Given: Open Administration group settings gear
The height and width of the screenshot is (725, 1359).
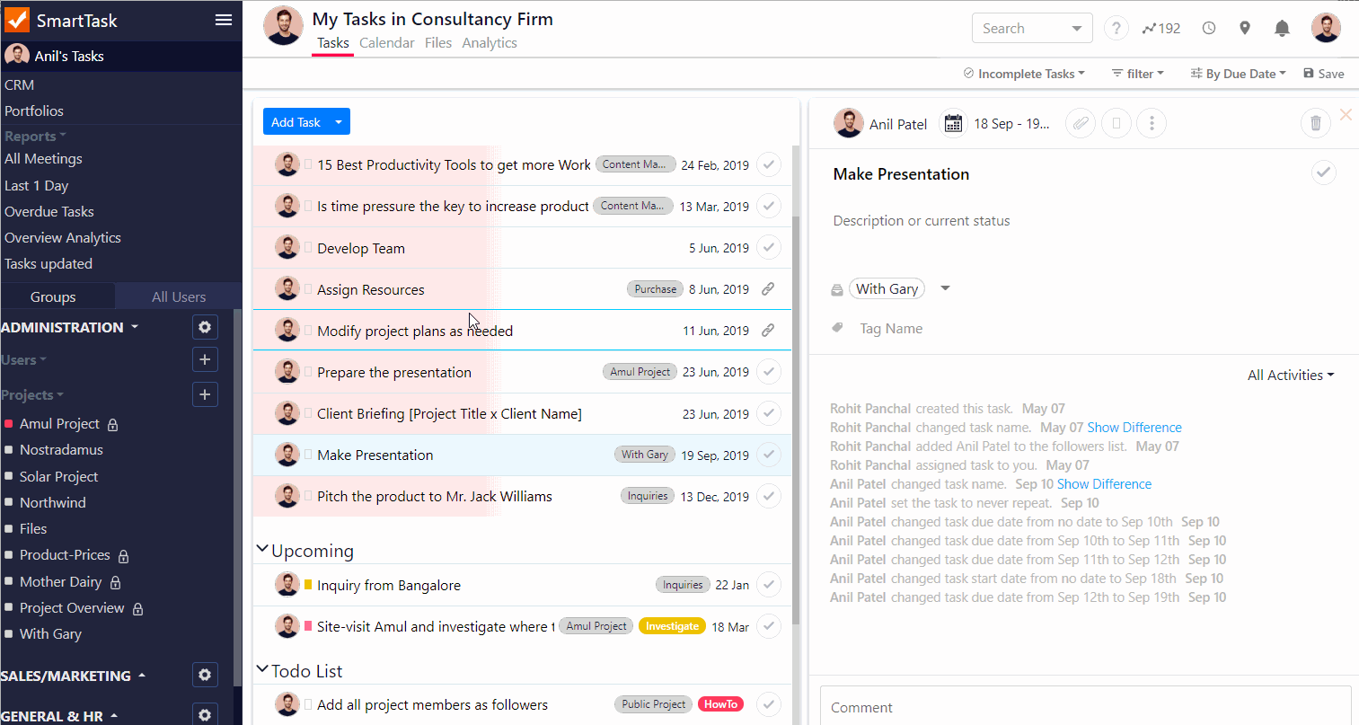Looking at the screenshot, I should [205, 327].
